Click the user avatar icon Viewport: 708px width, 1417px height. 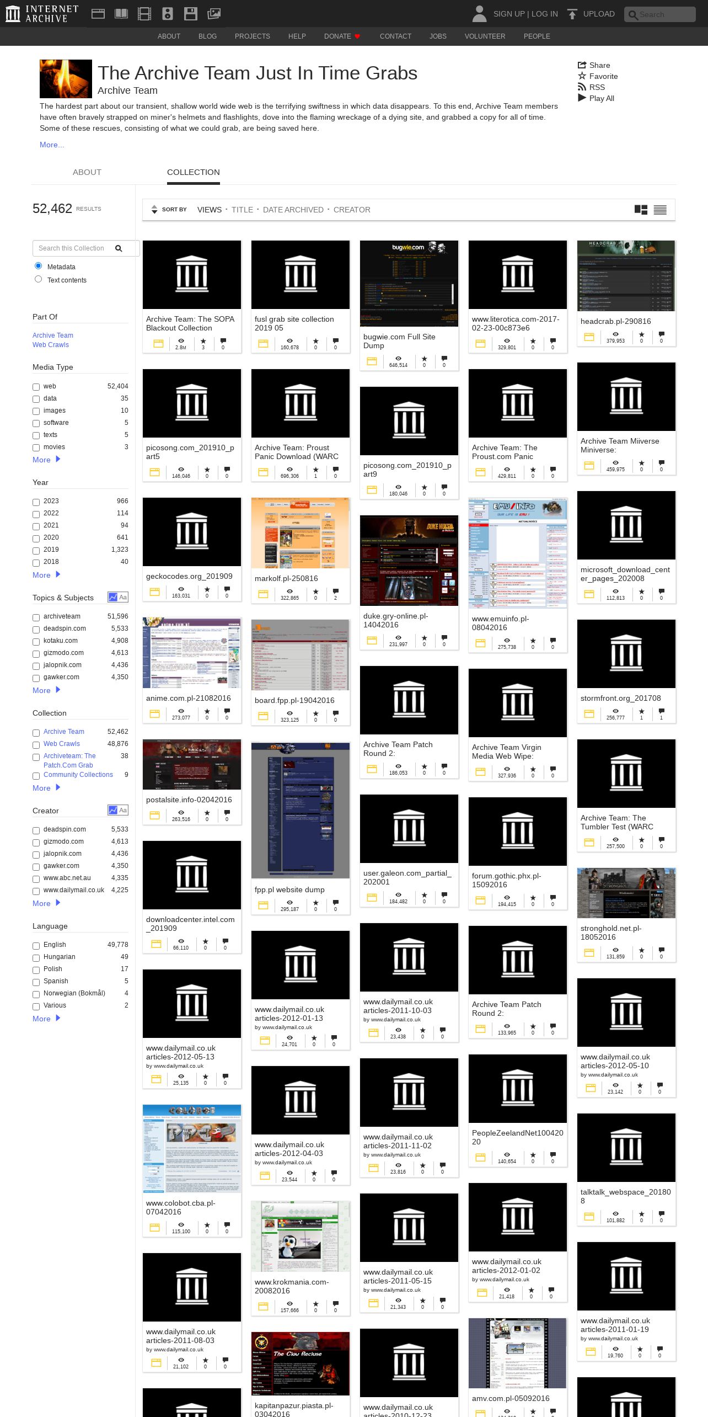pos(480,14)
